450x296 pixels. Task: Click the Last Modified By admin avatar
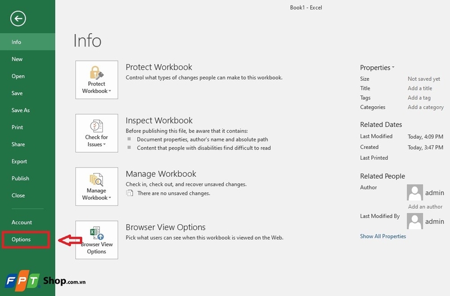tap(415, 221)
